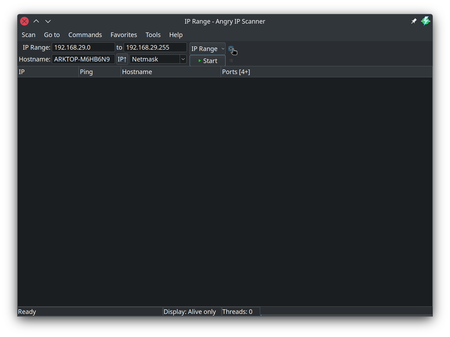Click the IP↑ button next to hostname
The height and width of the screenshot is (337, 450).
[x=122, y=59]
